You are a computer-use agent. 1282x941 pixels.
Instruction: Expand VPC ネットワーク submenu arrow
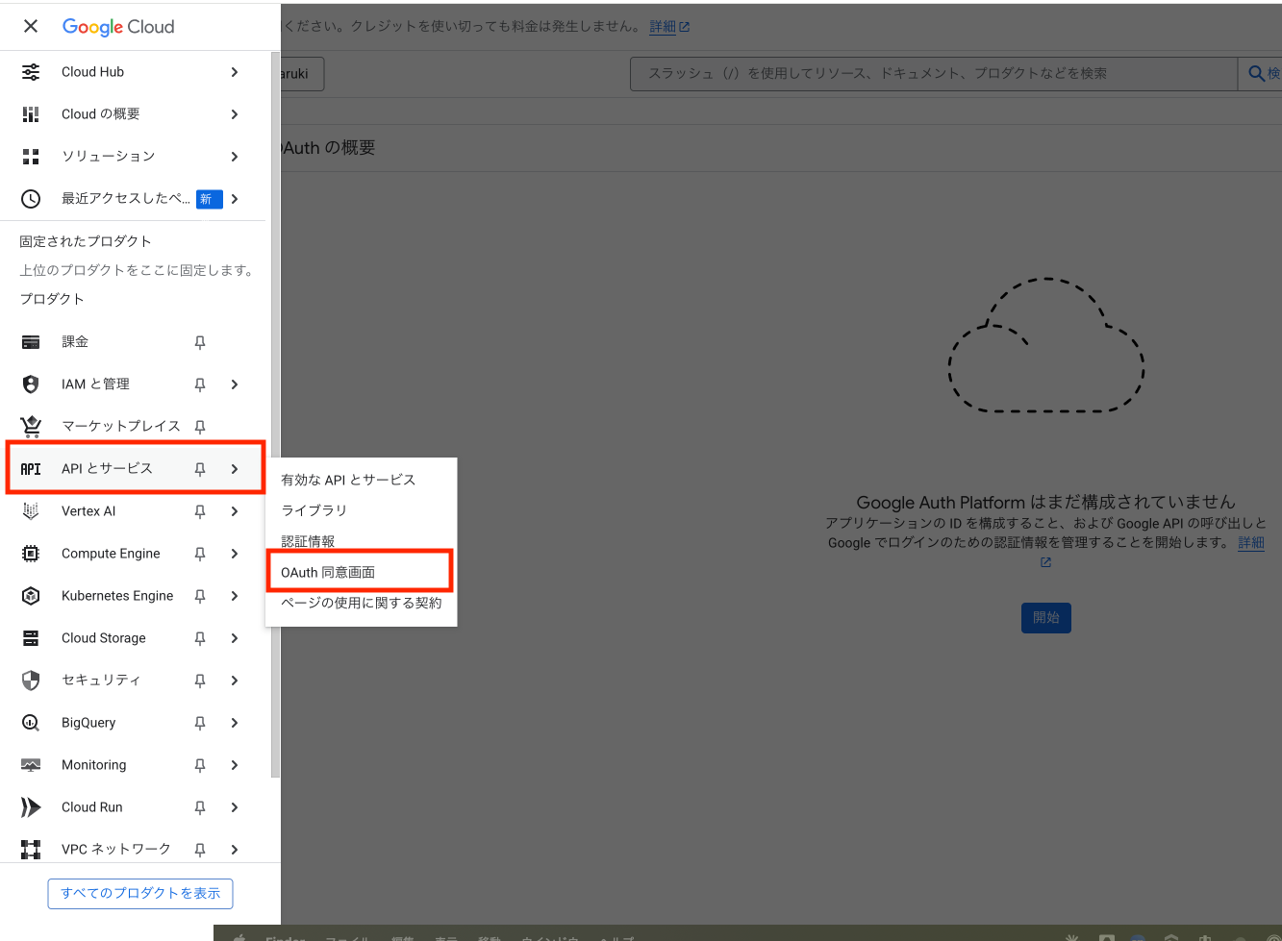pos(235,850)
